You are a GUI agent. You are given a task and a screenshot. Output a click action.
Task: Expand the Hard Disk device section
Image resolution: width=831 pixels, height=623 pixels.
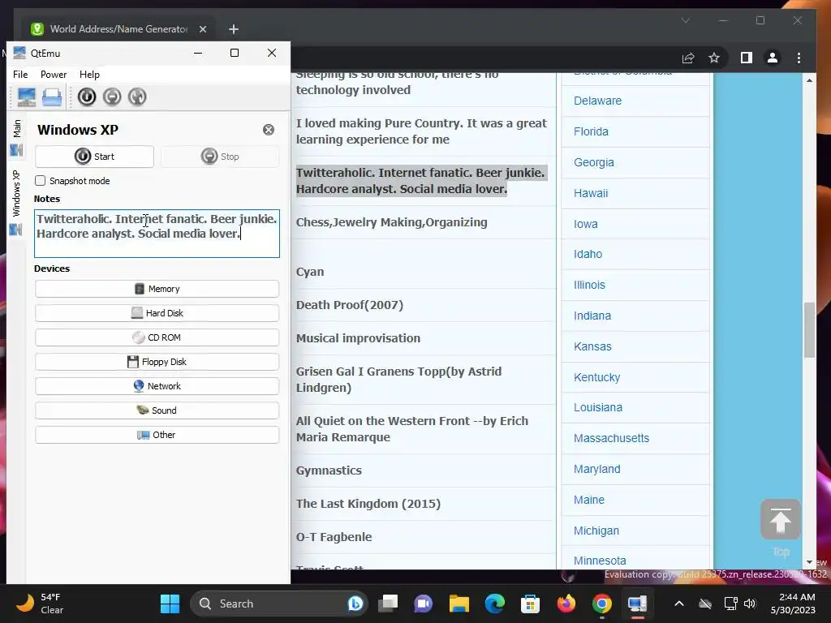pos(157,313)
